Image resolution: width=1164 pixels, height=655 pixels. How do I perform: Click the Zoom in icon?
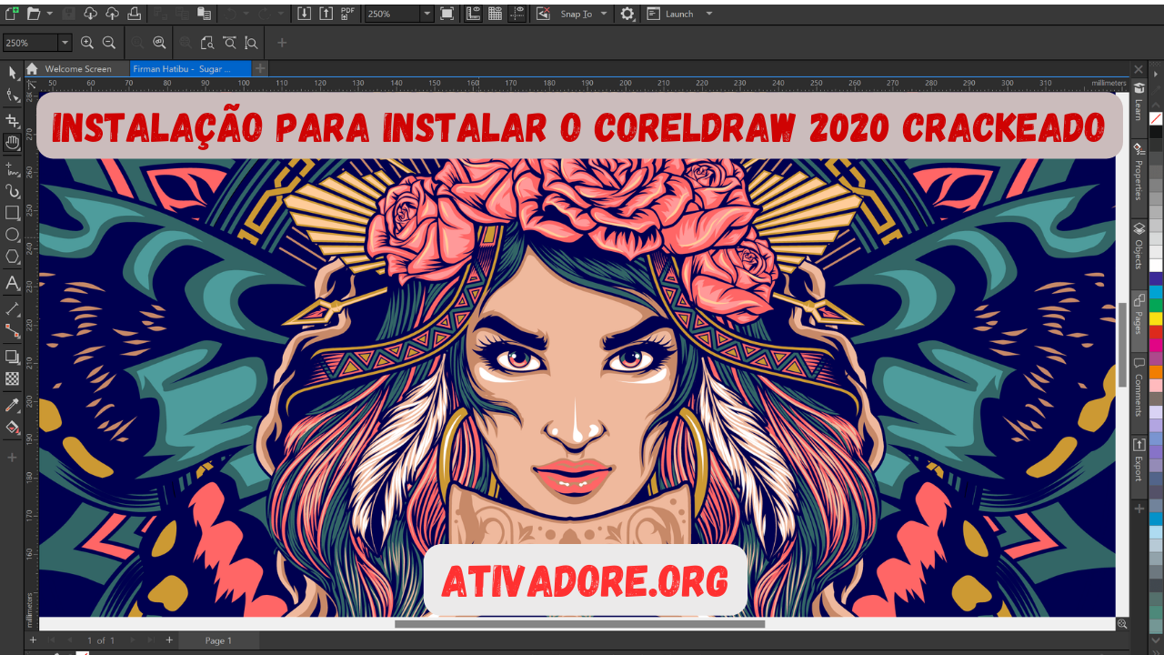point(87,43)
